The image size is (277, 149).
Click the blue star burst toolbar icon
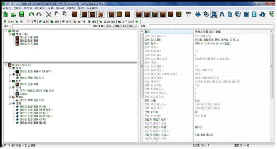(262, 14)
